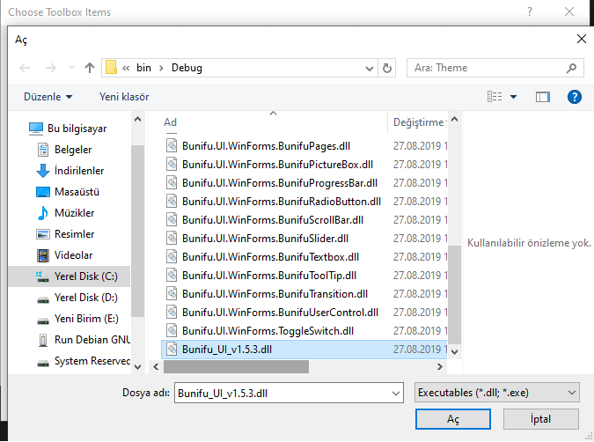594x442 pixels.
Task: Open Resimler in sidebar
Action: tap(74, 234)
